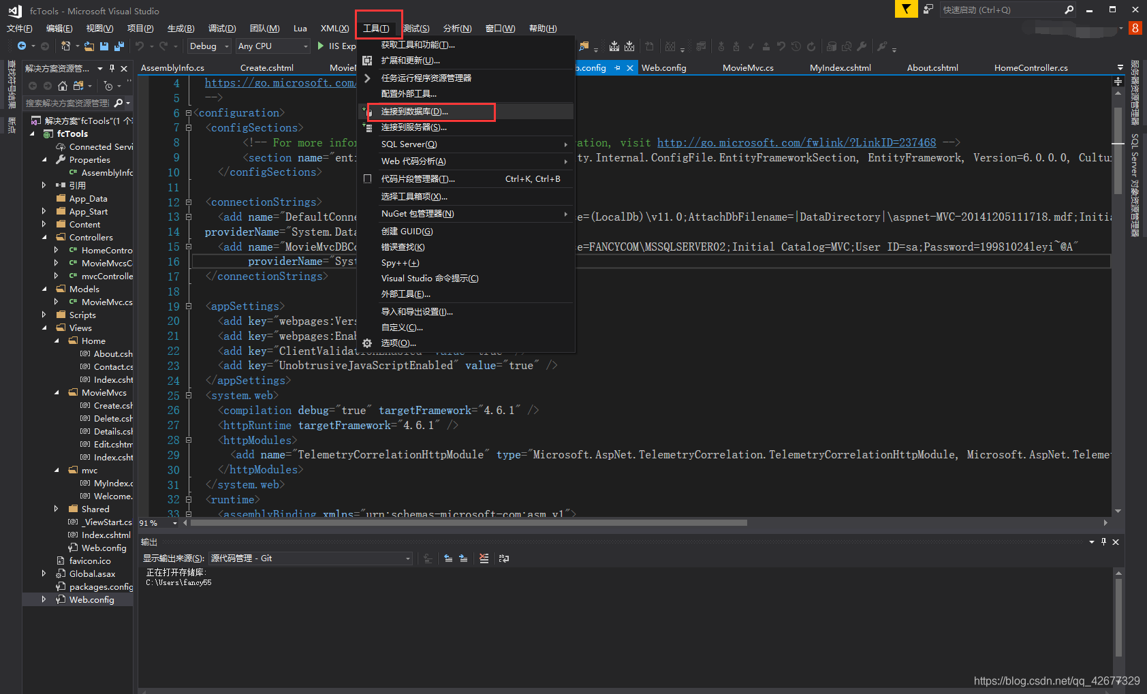This screenshot has height=694, width=1147.
Task: Open the 帮助(H) Help menu
Action: coord(543,29)
